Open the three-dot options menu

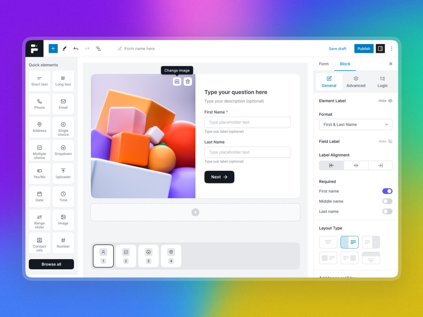(391, 49)
